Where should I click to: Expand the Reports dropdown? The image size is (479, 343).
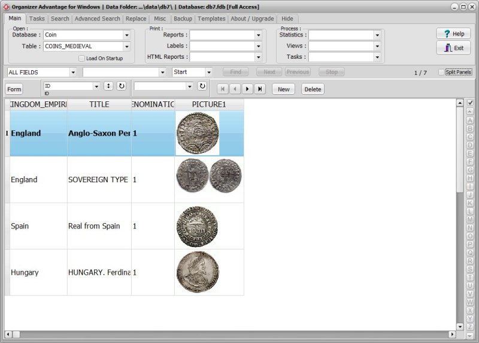259,35
